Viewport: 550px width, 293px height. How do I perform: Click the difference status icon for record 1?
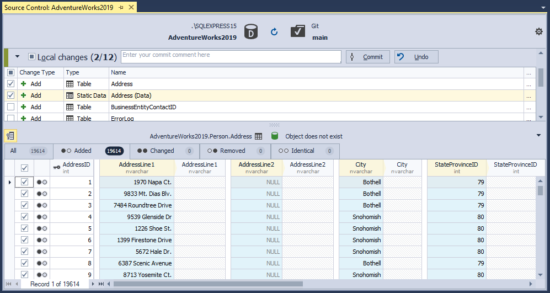click(42, 182)
